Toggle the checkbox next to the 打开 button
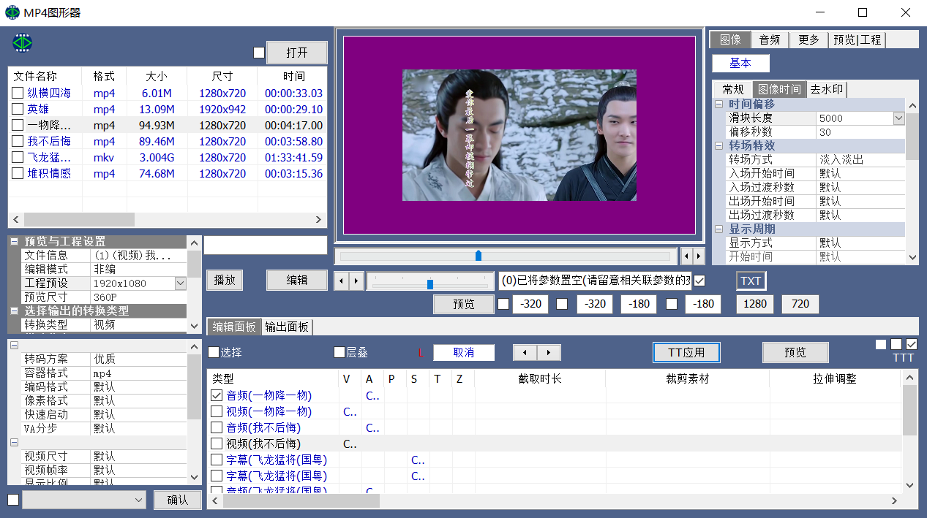Image resolution: width=927 pixels, height=518 pixels. [258, 53]
